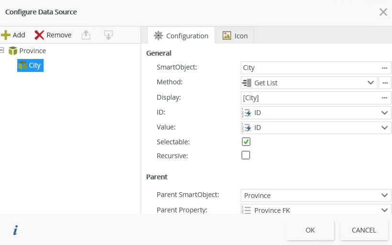Click the blue info icon

(15, 231)
